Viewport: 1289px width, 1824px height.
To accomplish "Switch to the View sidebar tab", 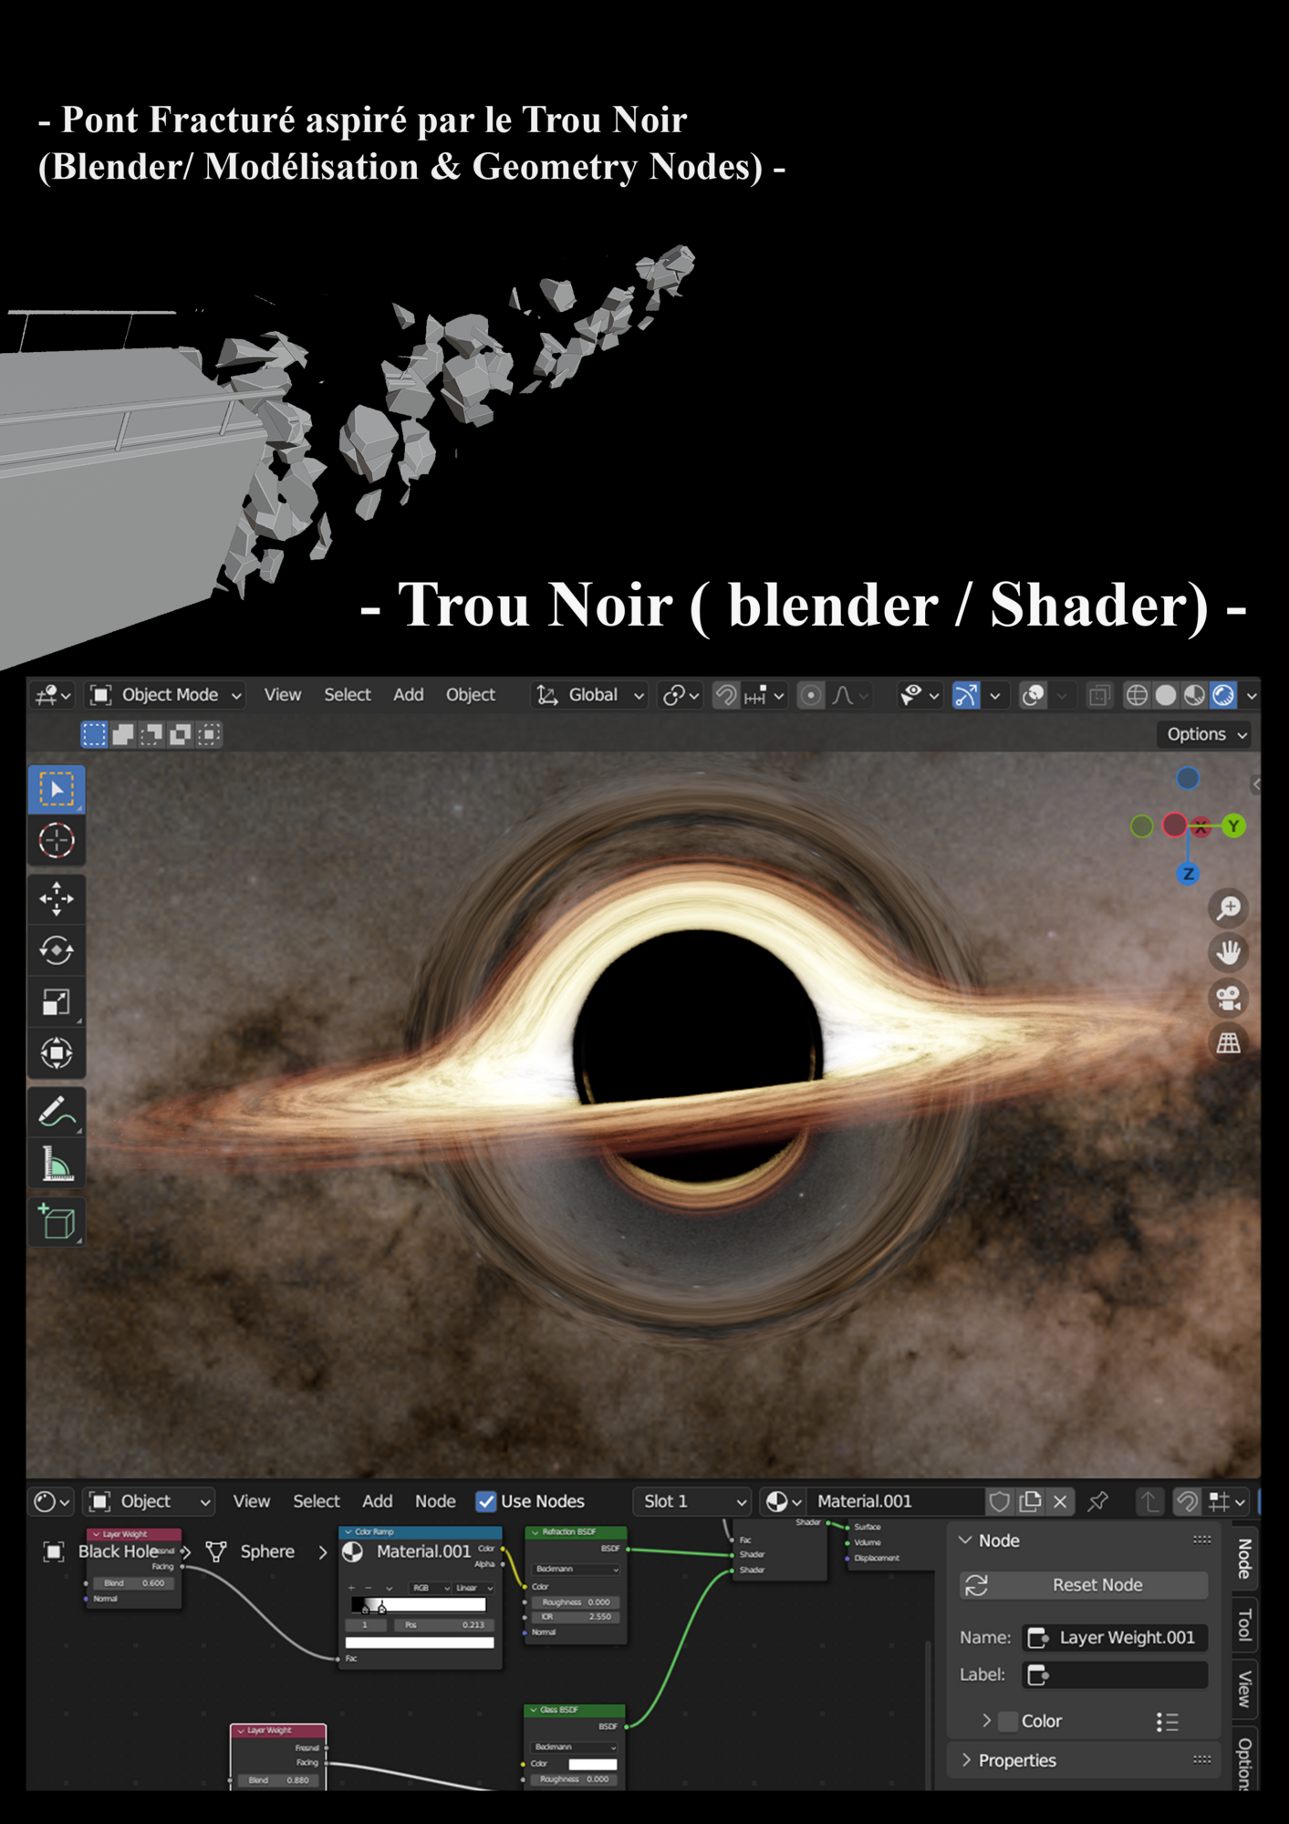I will tap(1245, 1688).
